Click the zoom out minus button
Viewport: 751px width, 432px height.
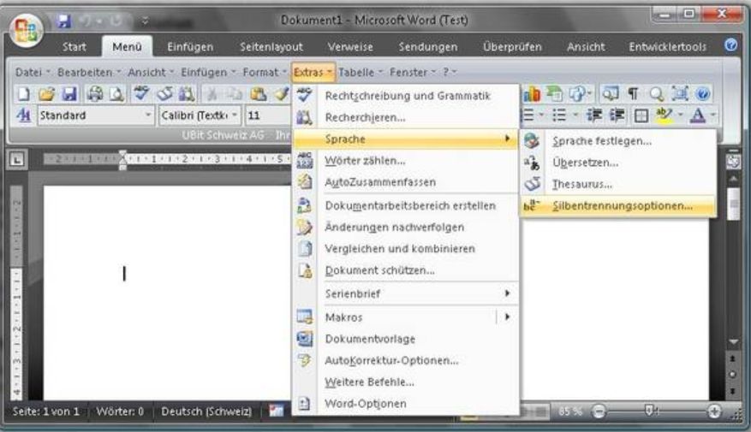pyautogui.click(x=599, y=411)
